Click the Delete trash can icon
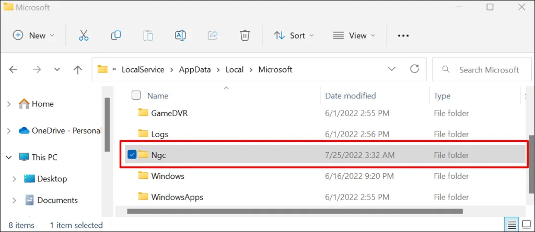The height and width of the screenshot is (232, 535). pyautogui.click(x=245, y=35)
